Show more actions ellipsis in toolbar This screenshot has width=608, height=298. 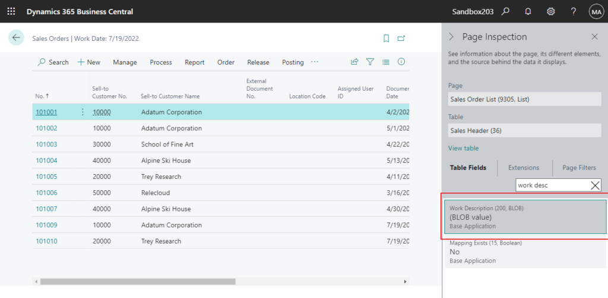point(315,62)
